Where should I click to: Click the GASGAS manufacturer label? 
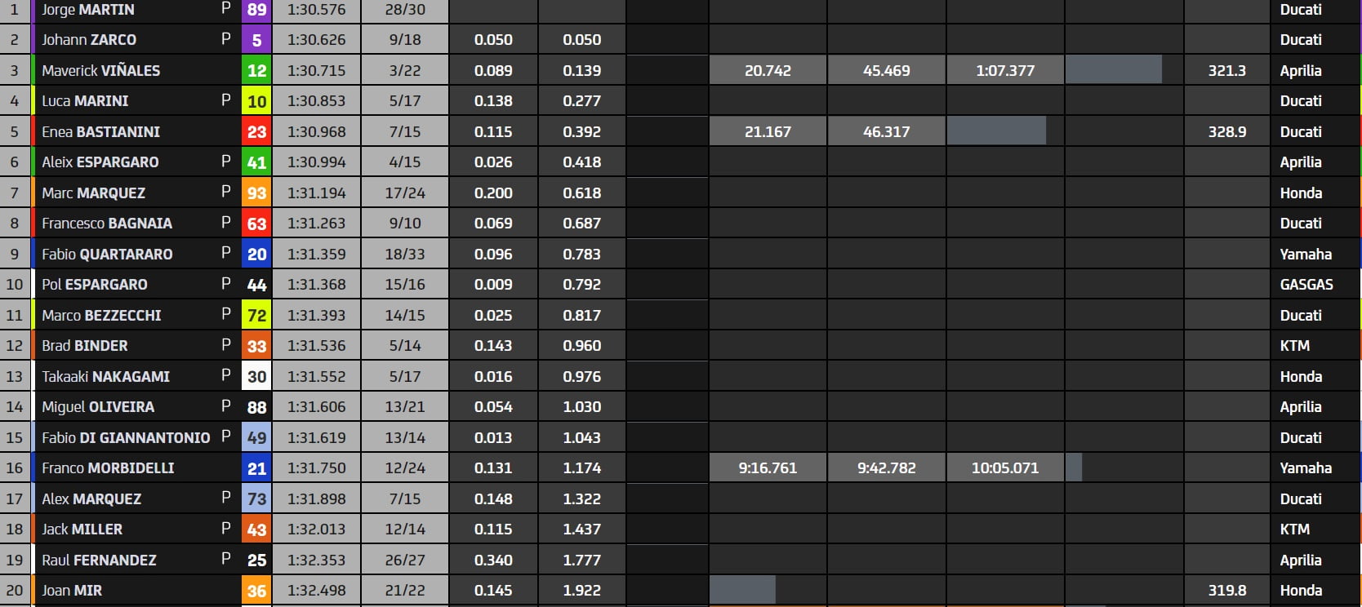pyautogui.click(x=1306, y=285)
